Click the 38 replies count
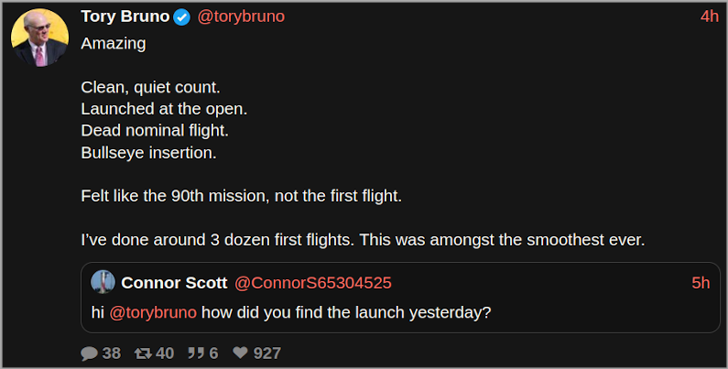This screenshot has width=728, height=369. point(111,353)
